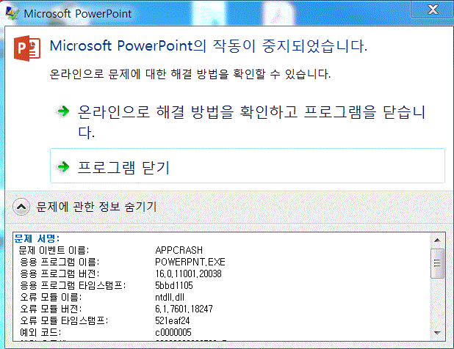Click scrollbar down arrow in details box
The height and width of the screenshot is (349, 454).
[437, 333]
